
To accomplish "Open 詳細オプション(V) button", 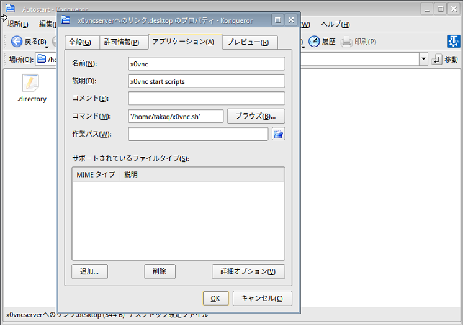I will [248, 271].
